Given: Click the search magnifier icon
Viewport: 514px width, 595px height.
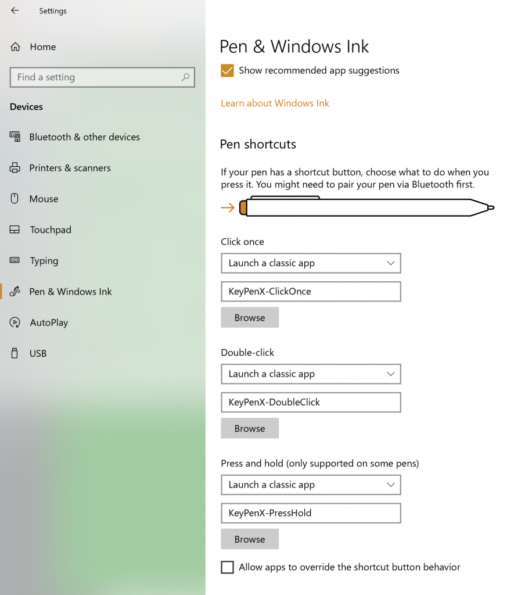Looking at the screenshot, I should (x=185, y=77).
